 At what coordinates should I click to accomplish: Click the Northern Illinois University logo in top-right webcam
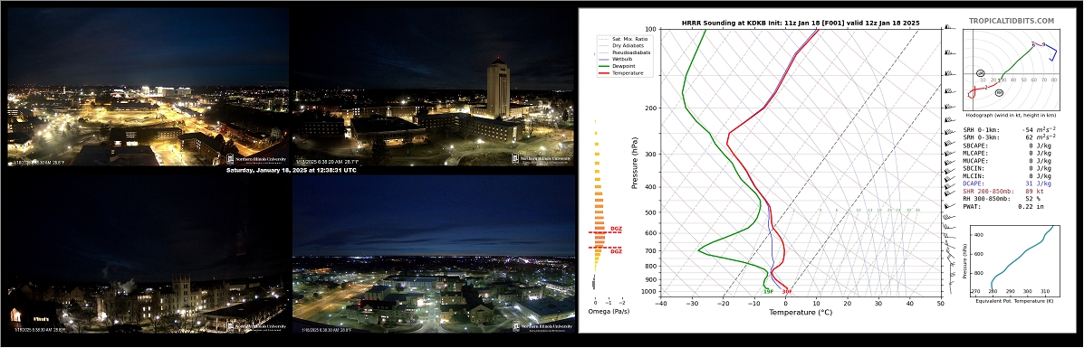coord(542,158)
